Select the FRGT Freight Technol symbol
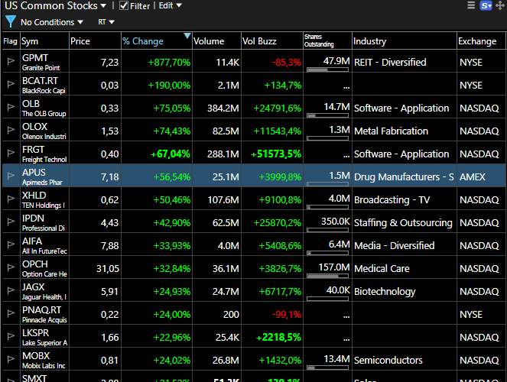 (44, 153)
